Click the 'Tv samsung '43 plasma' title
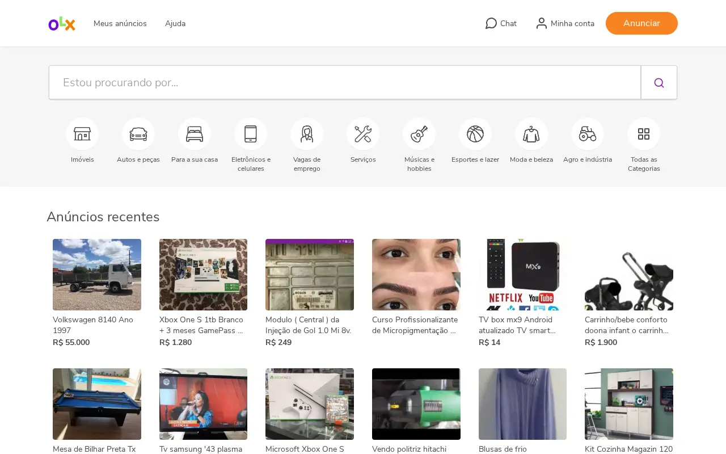 tap(201, 449)
